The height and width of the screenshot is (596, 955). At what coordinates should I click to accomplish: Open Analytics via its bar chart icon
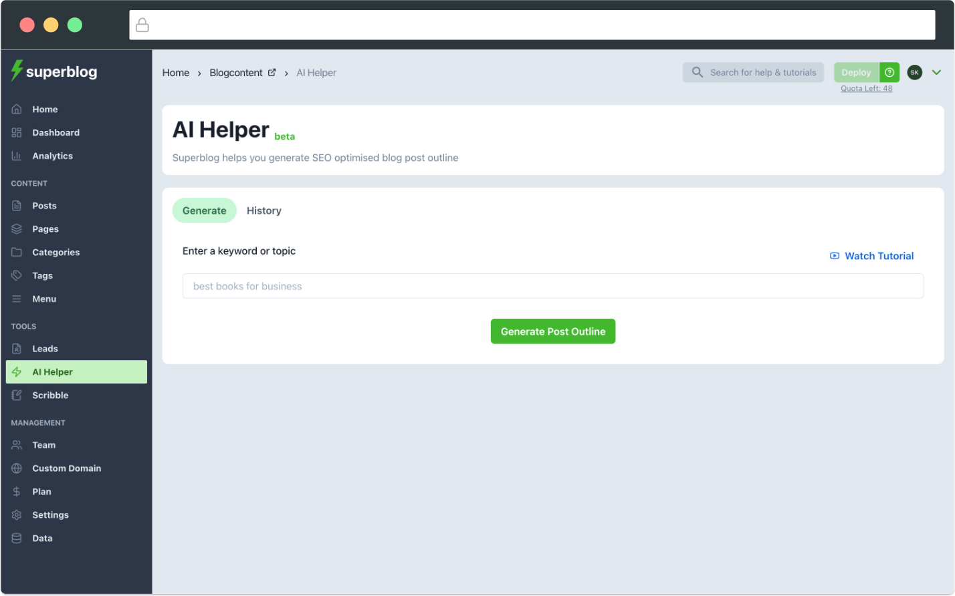(x=17, y=156)
